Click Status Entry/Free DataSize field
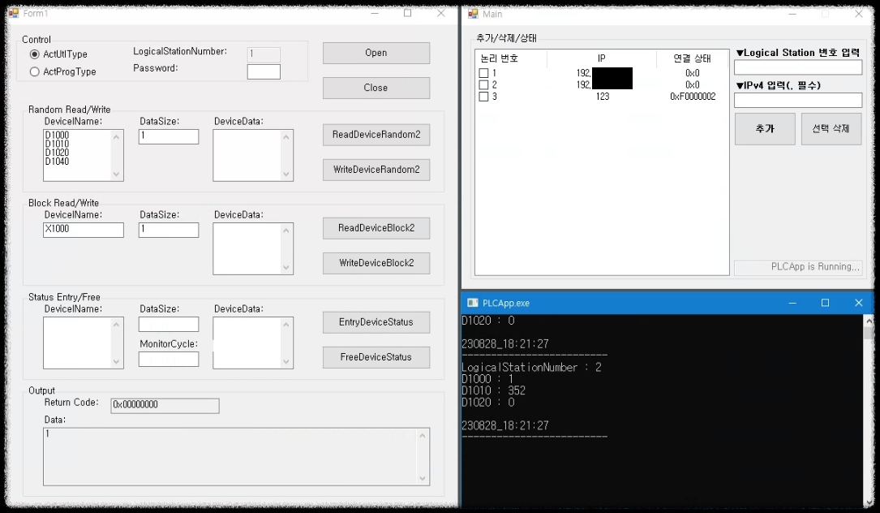 click(x=169, y=324)
